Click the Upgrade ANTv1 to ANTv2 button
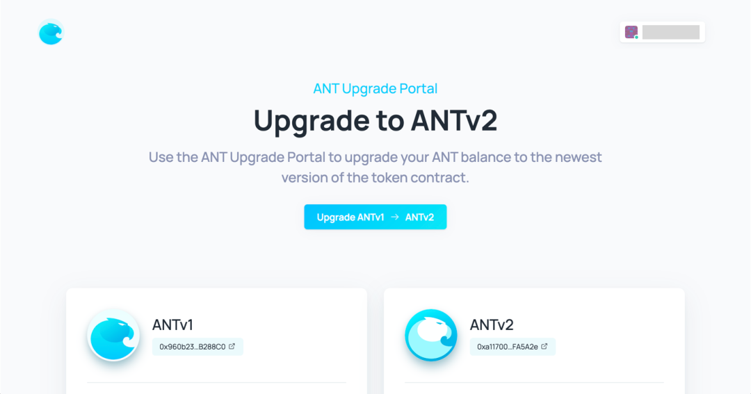 pos(375,217)
